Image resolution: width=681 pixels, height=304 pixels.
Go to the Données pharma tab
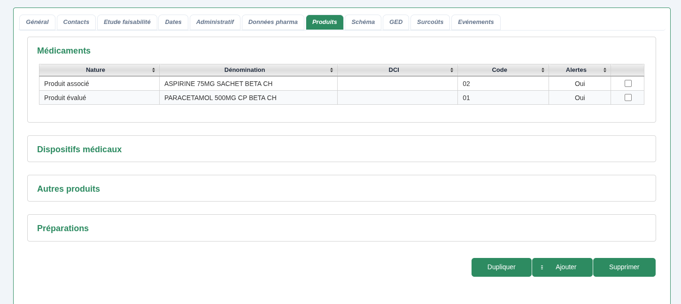pyautogui.click(x=273, y=22)
